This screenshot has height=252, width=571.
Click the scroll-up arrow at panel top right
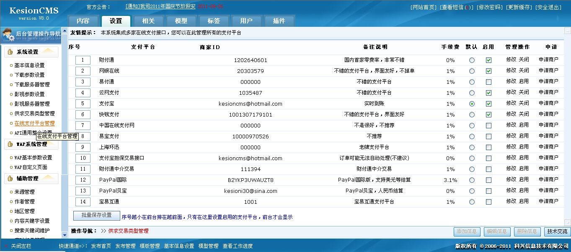567,30
